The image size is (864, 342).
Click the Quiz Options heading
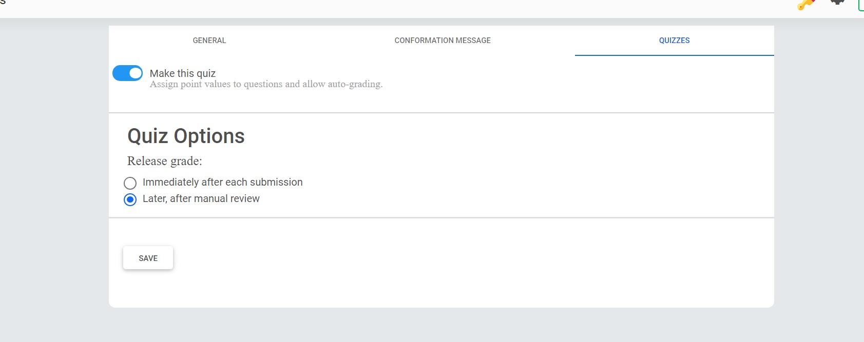186,136
